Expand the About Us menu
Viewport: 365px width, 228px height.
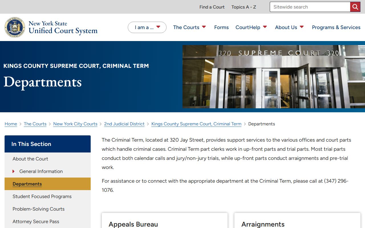pos(289,27)
